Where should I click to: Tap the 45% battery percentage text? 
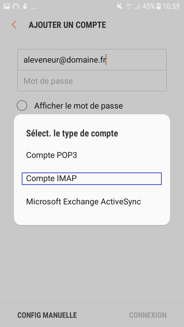click(x=149, y=6)
